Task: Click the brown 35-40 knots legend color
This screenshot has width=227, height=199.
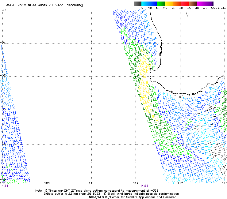Action: (193, 4)
